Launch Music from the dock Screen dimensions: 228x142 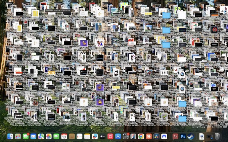tap(110, 137)
